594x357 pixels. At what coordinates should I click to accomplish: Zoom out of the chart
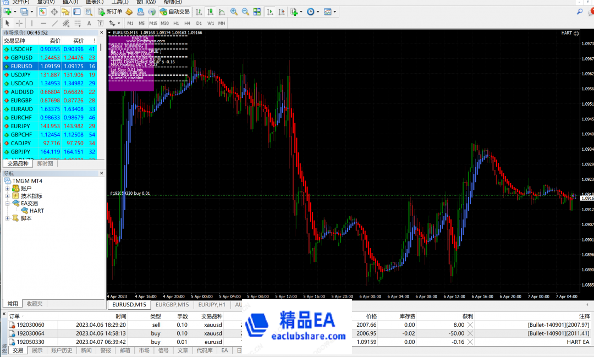[245, 12]
